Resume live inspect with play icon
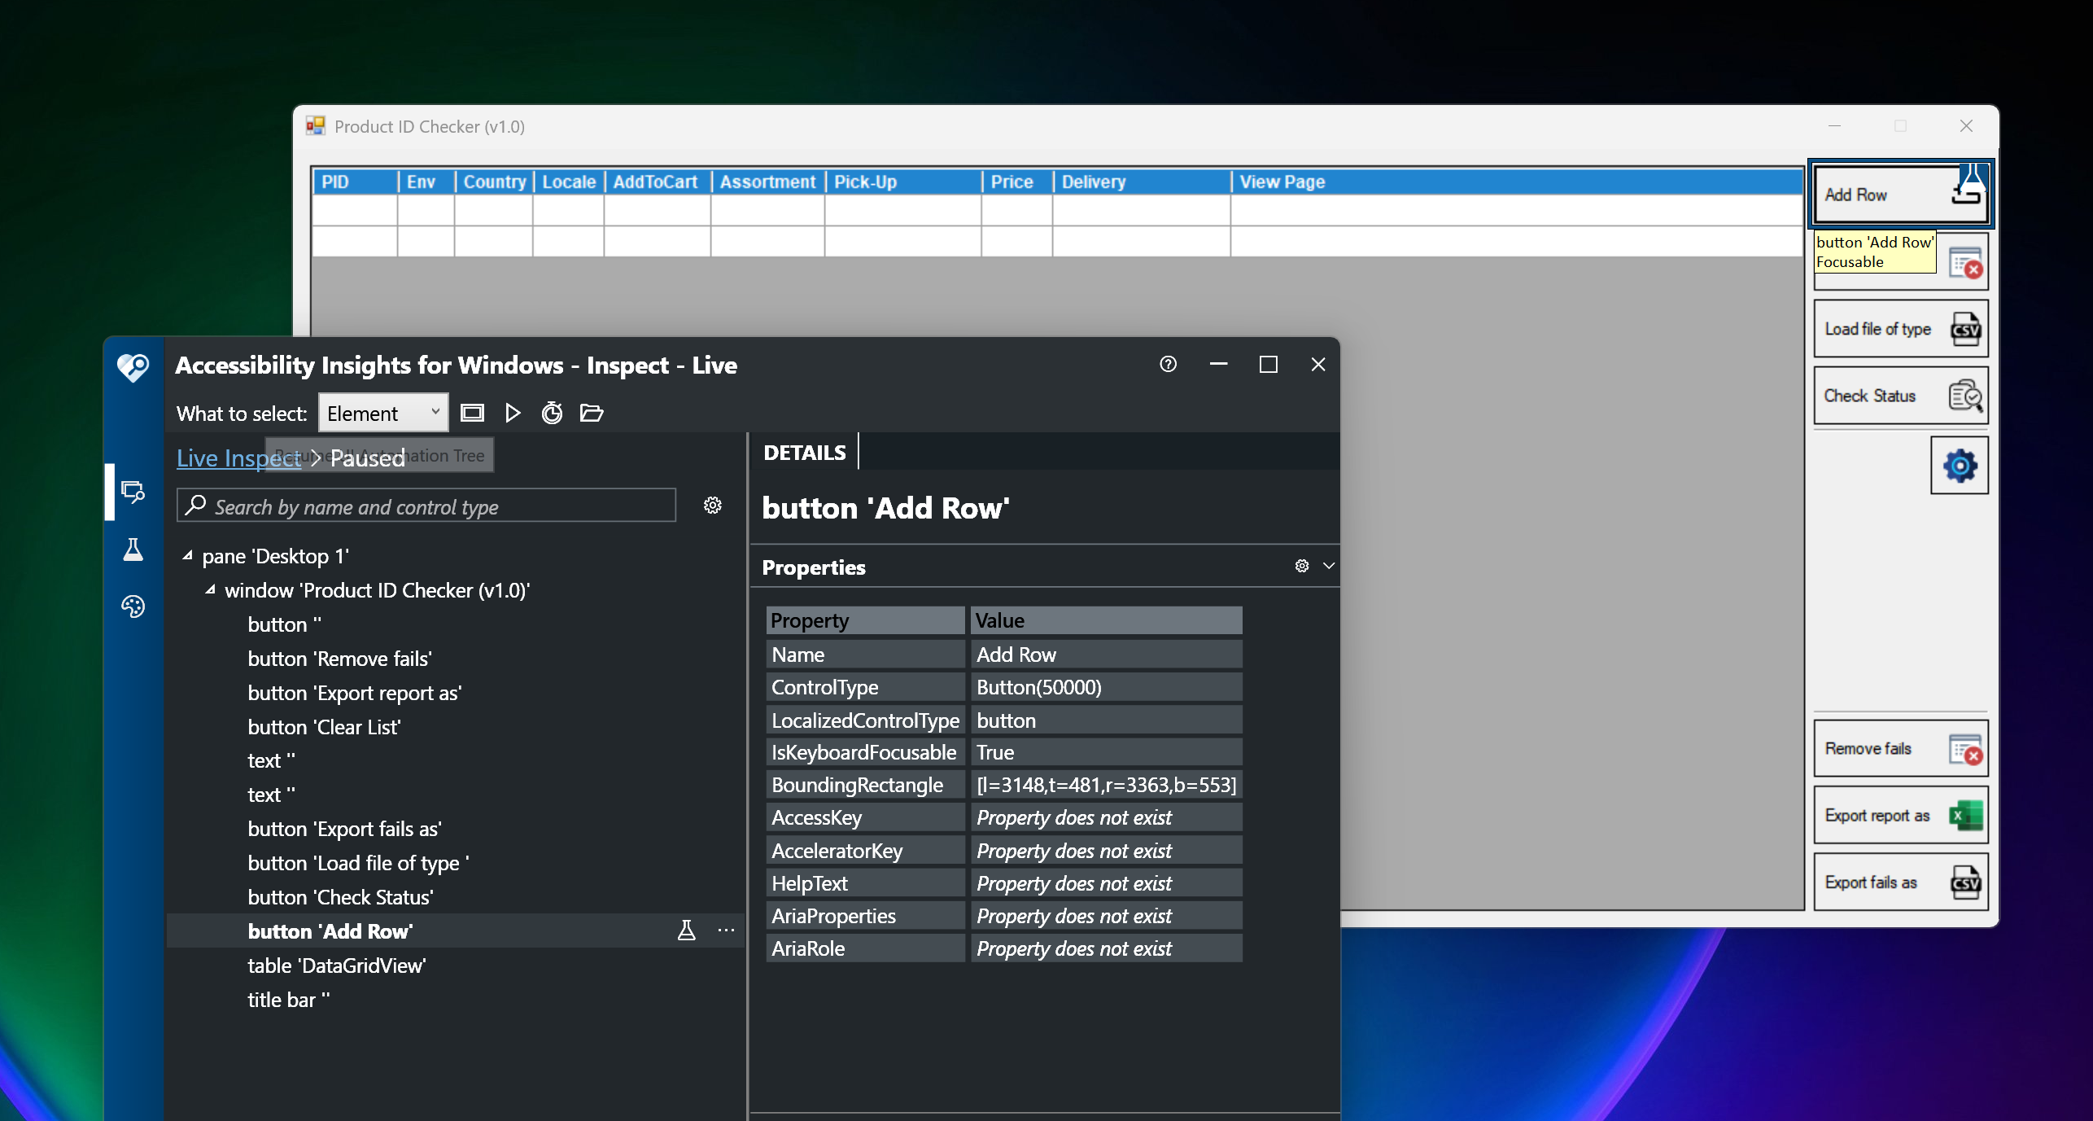This screenshot has height=1121, width=2093. (x=513, y=413)
